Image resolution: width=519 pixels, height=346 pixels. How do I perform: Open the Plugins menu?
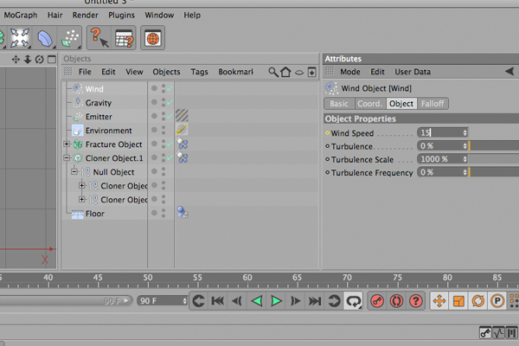(121, 16)
